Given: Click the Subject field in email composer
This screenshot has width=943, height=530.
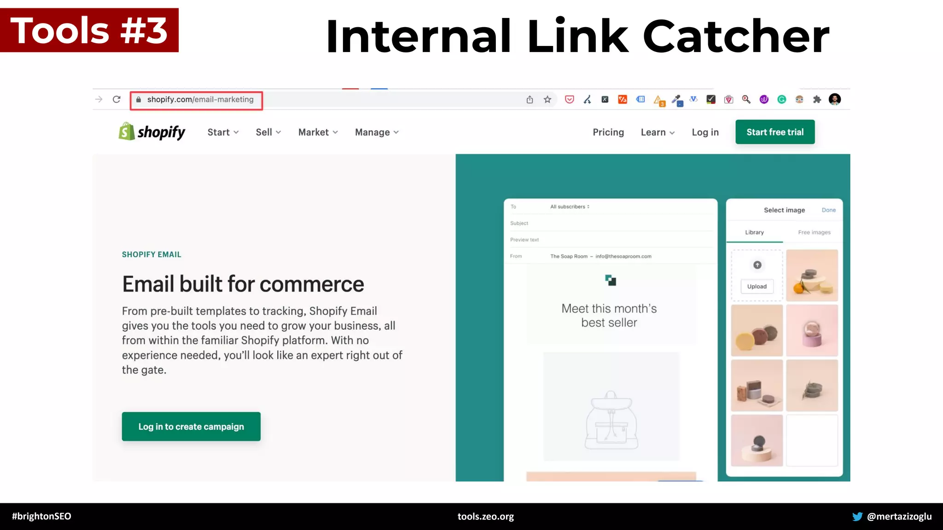Looking at the screenshot, I should [x=611, y=223].
